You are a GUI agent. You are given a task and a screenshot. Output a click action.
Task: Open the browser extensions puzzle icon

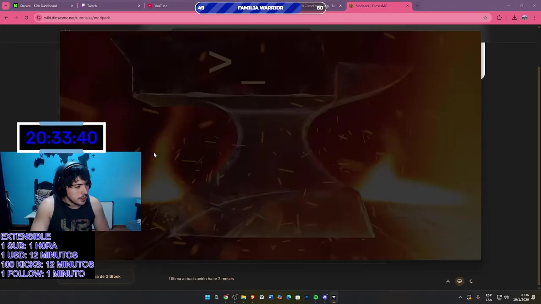[x=500, y=18]
